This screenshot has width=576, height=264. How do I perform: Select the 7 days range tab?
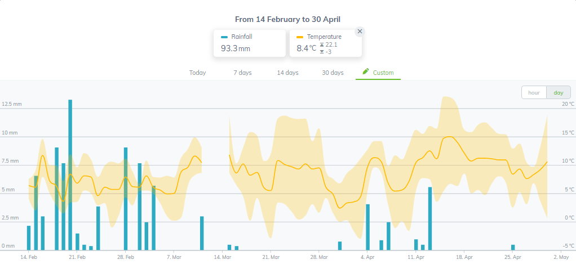click(242, 73)
